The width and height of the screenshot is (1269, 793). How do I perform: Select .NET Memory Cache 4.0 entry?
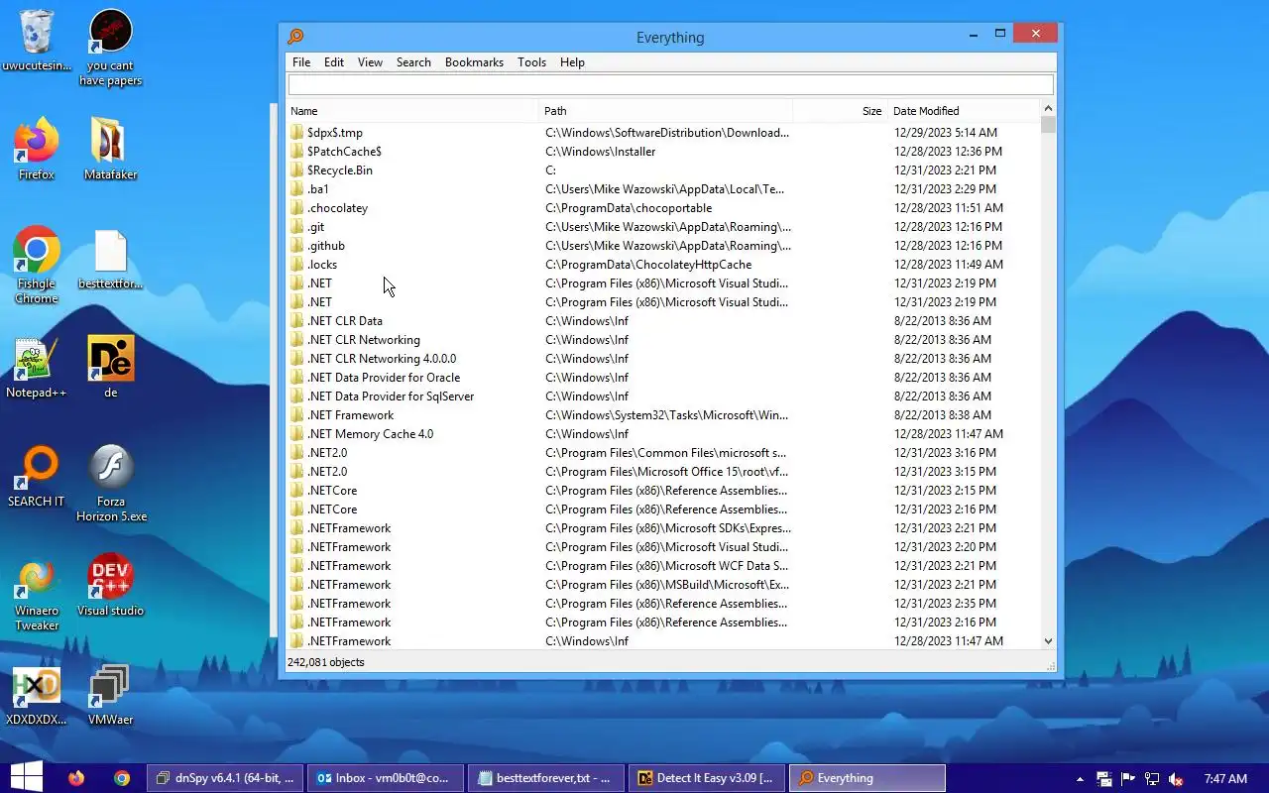(x=370, y=434)
